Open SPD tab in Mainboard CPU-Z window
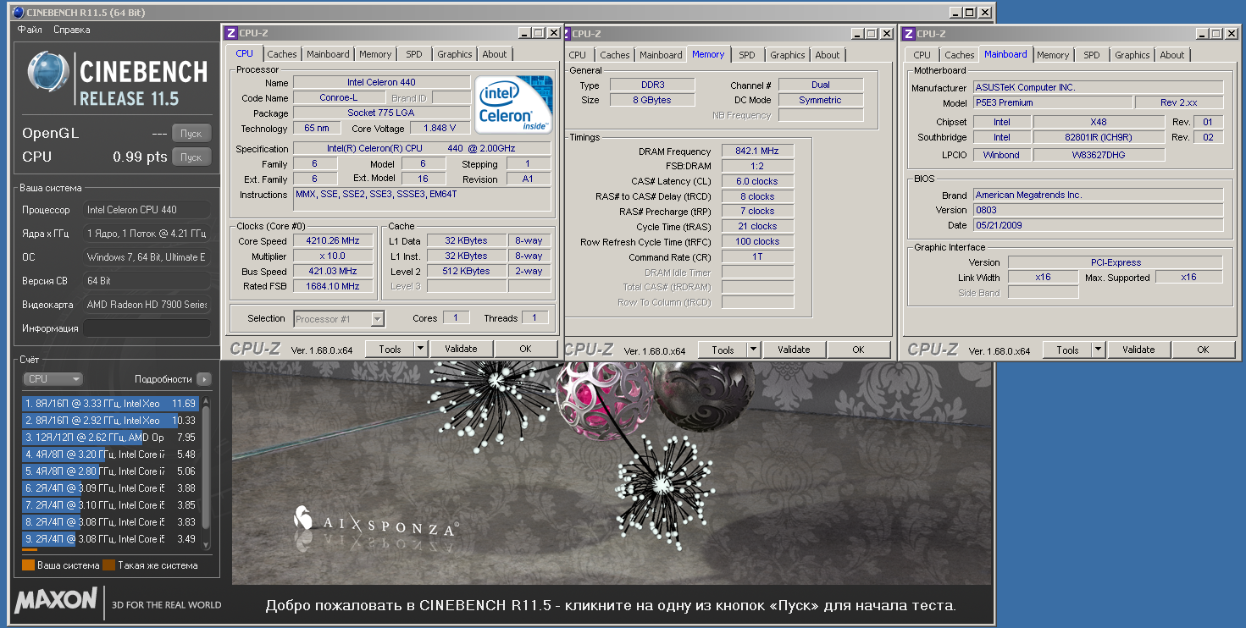 tap(1092, 55)
